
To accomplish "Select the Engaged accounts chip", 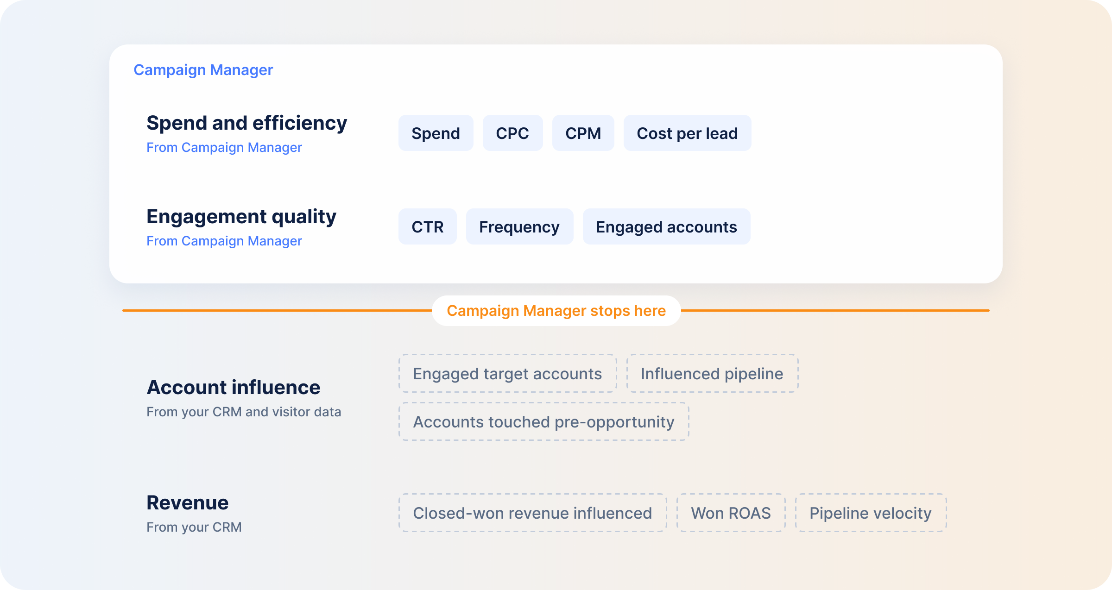I will [666, 226].
